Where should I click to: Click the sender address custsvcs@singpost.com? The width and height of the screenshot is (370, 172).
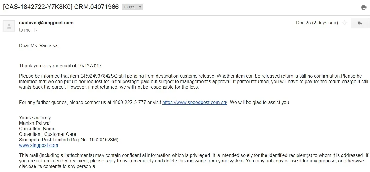46,23
